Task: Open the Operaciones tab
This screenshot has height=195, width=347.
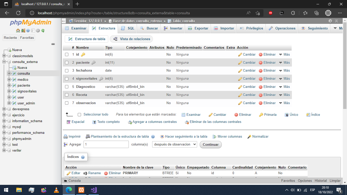Action: click(282, 28)
